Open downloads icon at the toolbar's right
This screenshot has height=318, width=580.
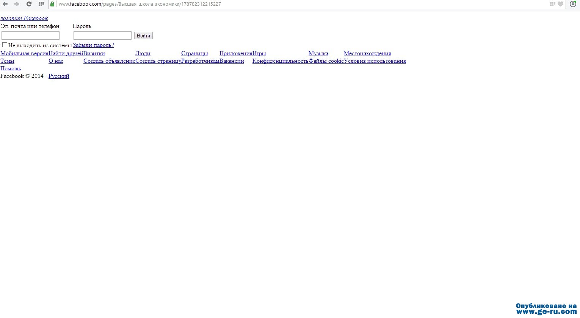573,4
